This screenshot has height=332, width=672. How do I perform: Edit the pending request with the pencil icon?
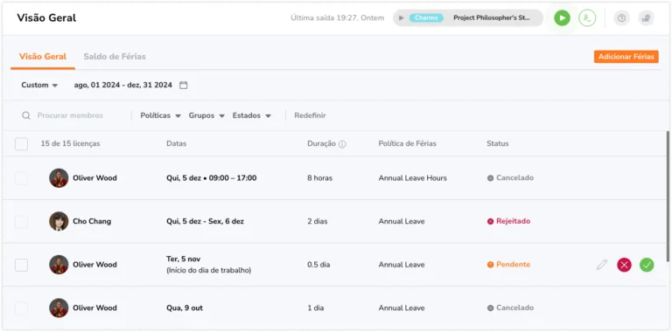[x=602, y=265]
